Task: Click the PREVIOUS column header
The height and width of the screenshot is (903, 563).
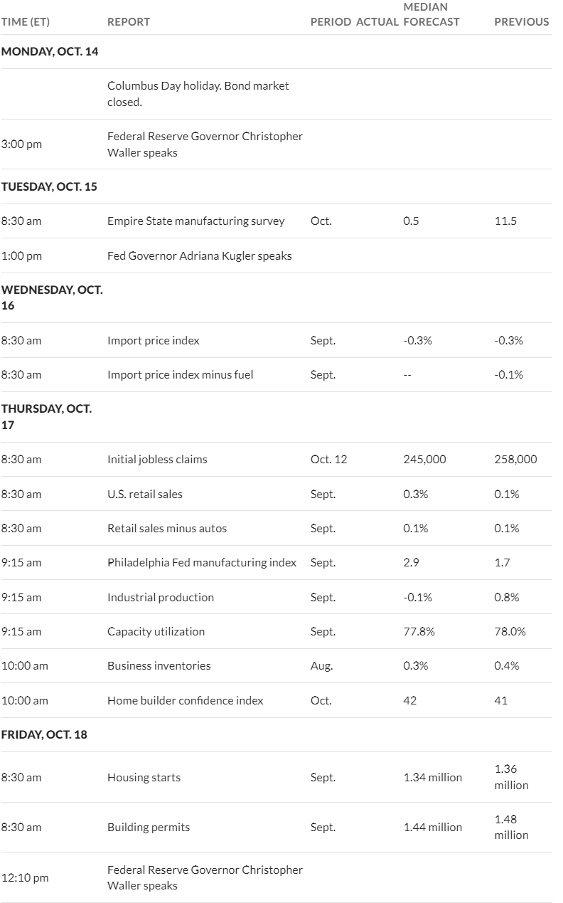Action: click(522, 22)
